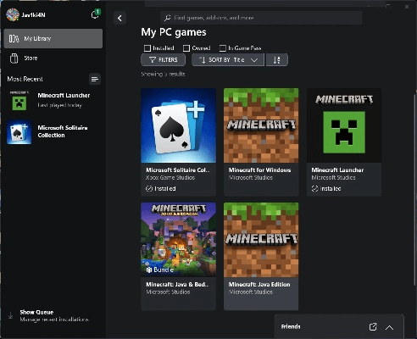Toggle the Installed checkbox
The width and height of the screenshot is (417, 339).
click(147, 48)
